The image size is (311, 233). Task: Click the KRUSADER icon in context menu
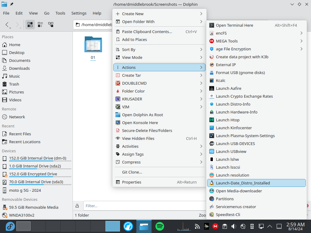[x=118, y=99]
